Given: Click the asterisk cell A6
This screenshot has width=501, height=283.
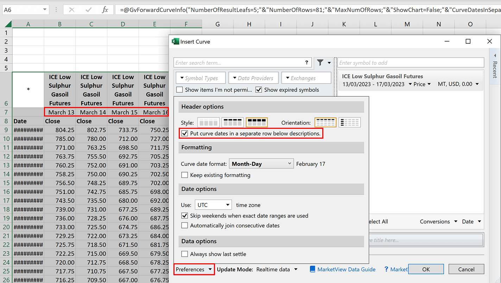Looking at the screenshot, I should [28, 90].
